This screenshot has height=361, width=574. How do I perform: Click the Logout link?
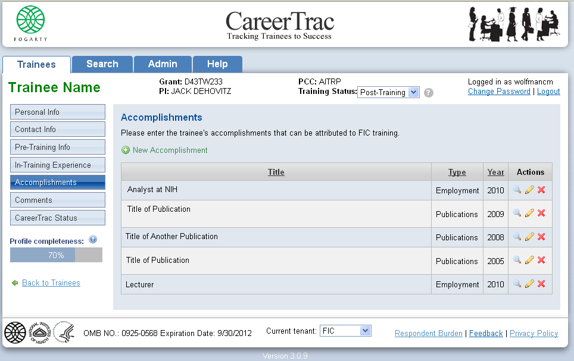tap(548, 92)
